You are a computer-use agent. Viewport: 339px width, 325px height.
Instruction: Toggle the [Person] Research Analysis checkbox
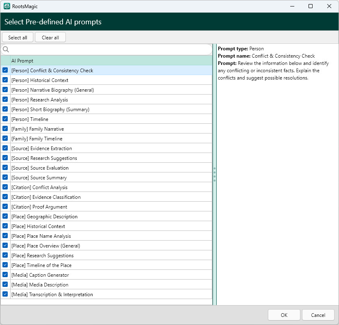click(5, 99)
